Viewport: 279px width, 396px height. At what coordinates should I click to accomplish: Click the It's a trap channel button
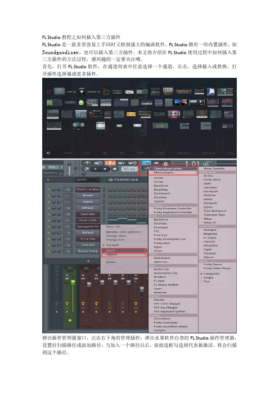click(x=88, y=239)
